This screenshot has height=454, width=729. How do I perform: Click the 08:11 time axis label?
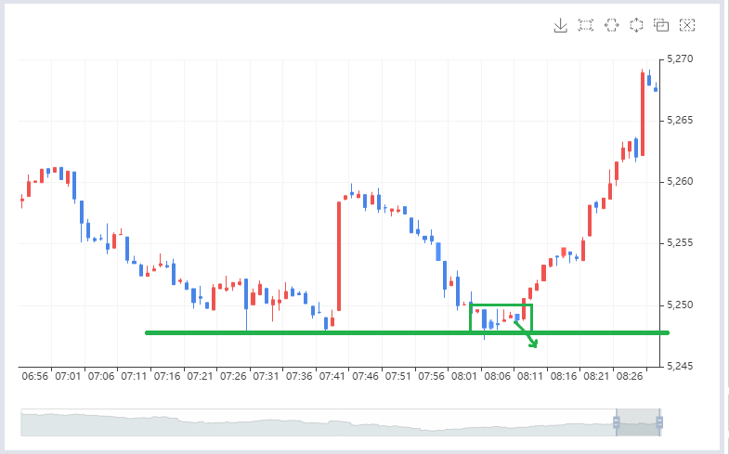coord(530,376)
